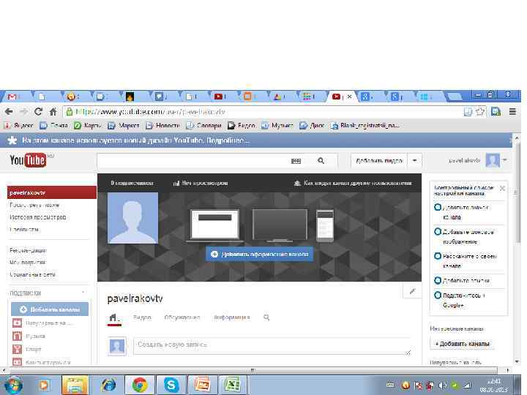Launch Skype from the taskbar
Viewport: 527px width, 395px height.
tap(171, 385)
